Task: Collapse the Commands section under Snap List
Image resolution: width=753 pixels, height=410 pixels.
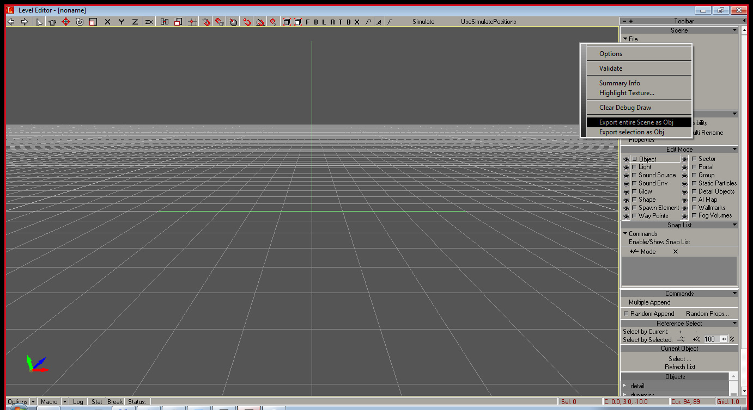Action: [x=626, y=234]
